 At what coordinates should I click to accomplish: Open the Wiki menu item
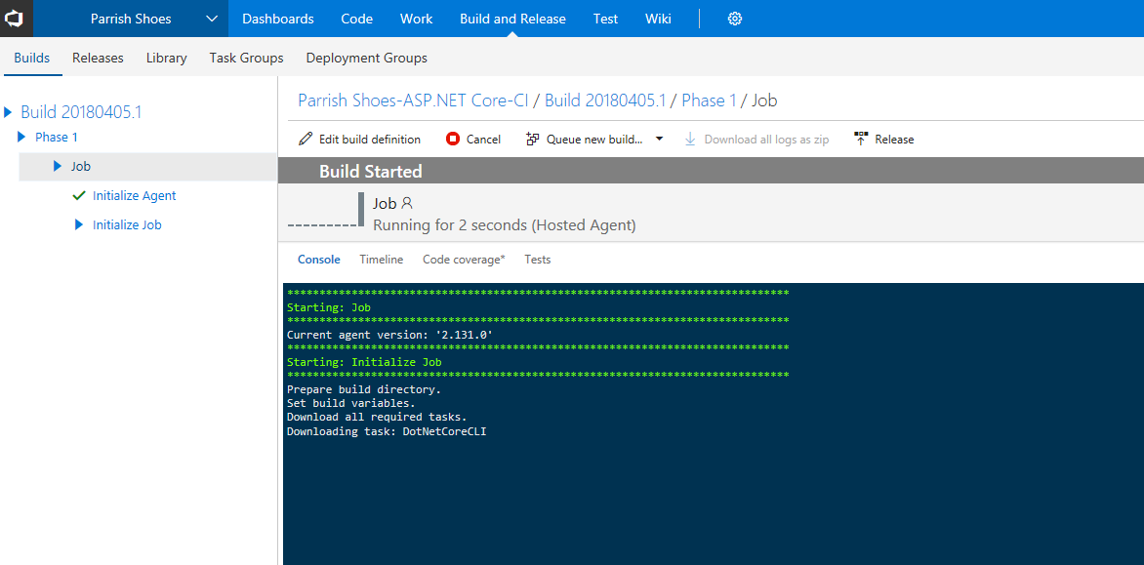[x=658, y=19]
